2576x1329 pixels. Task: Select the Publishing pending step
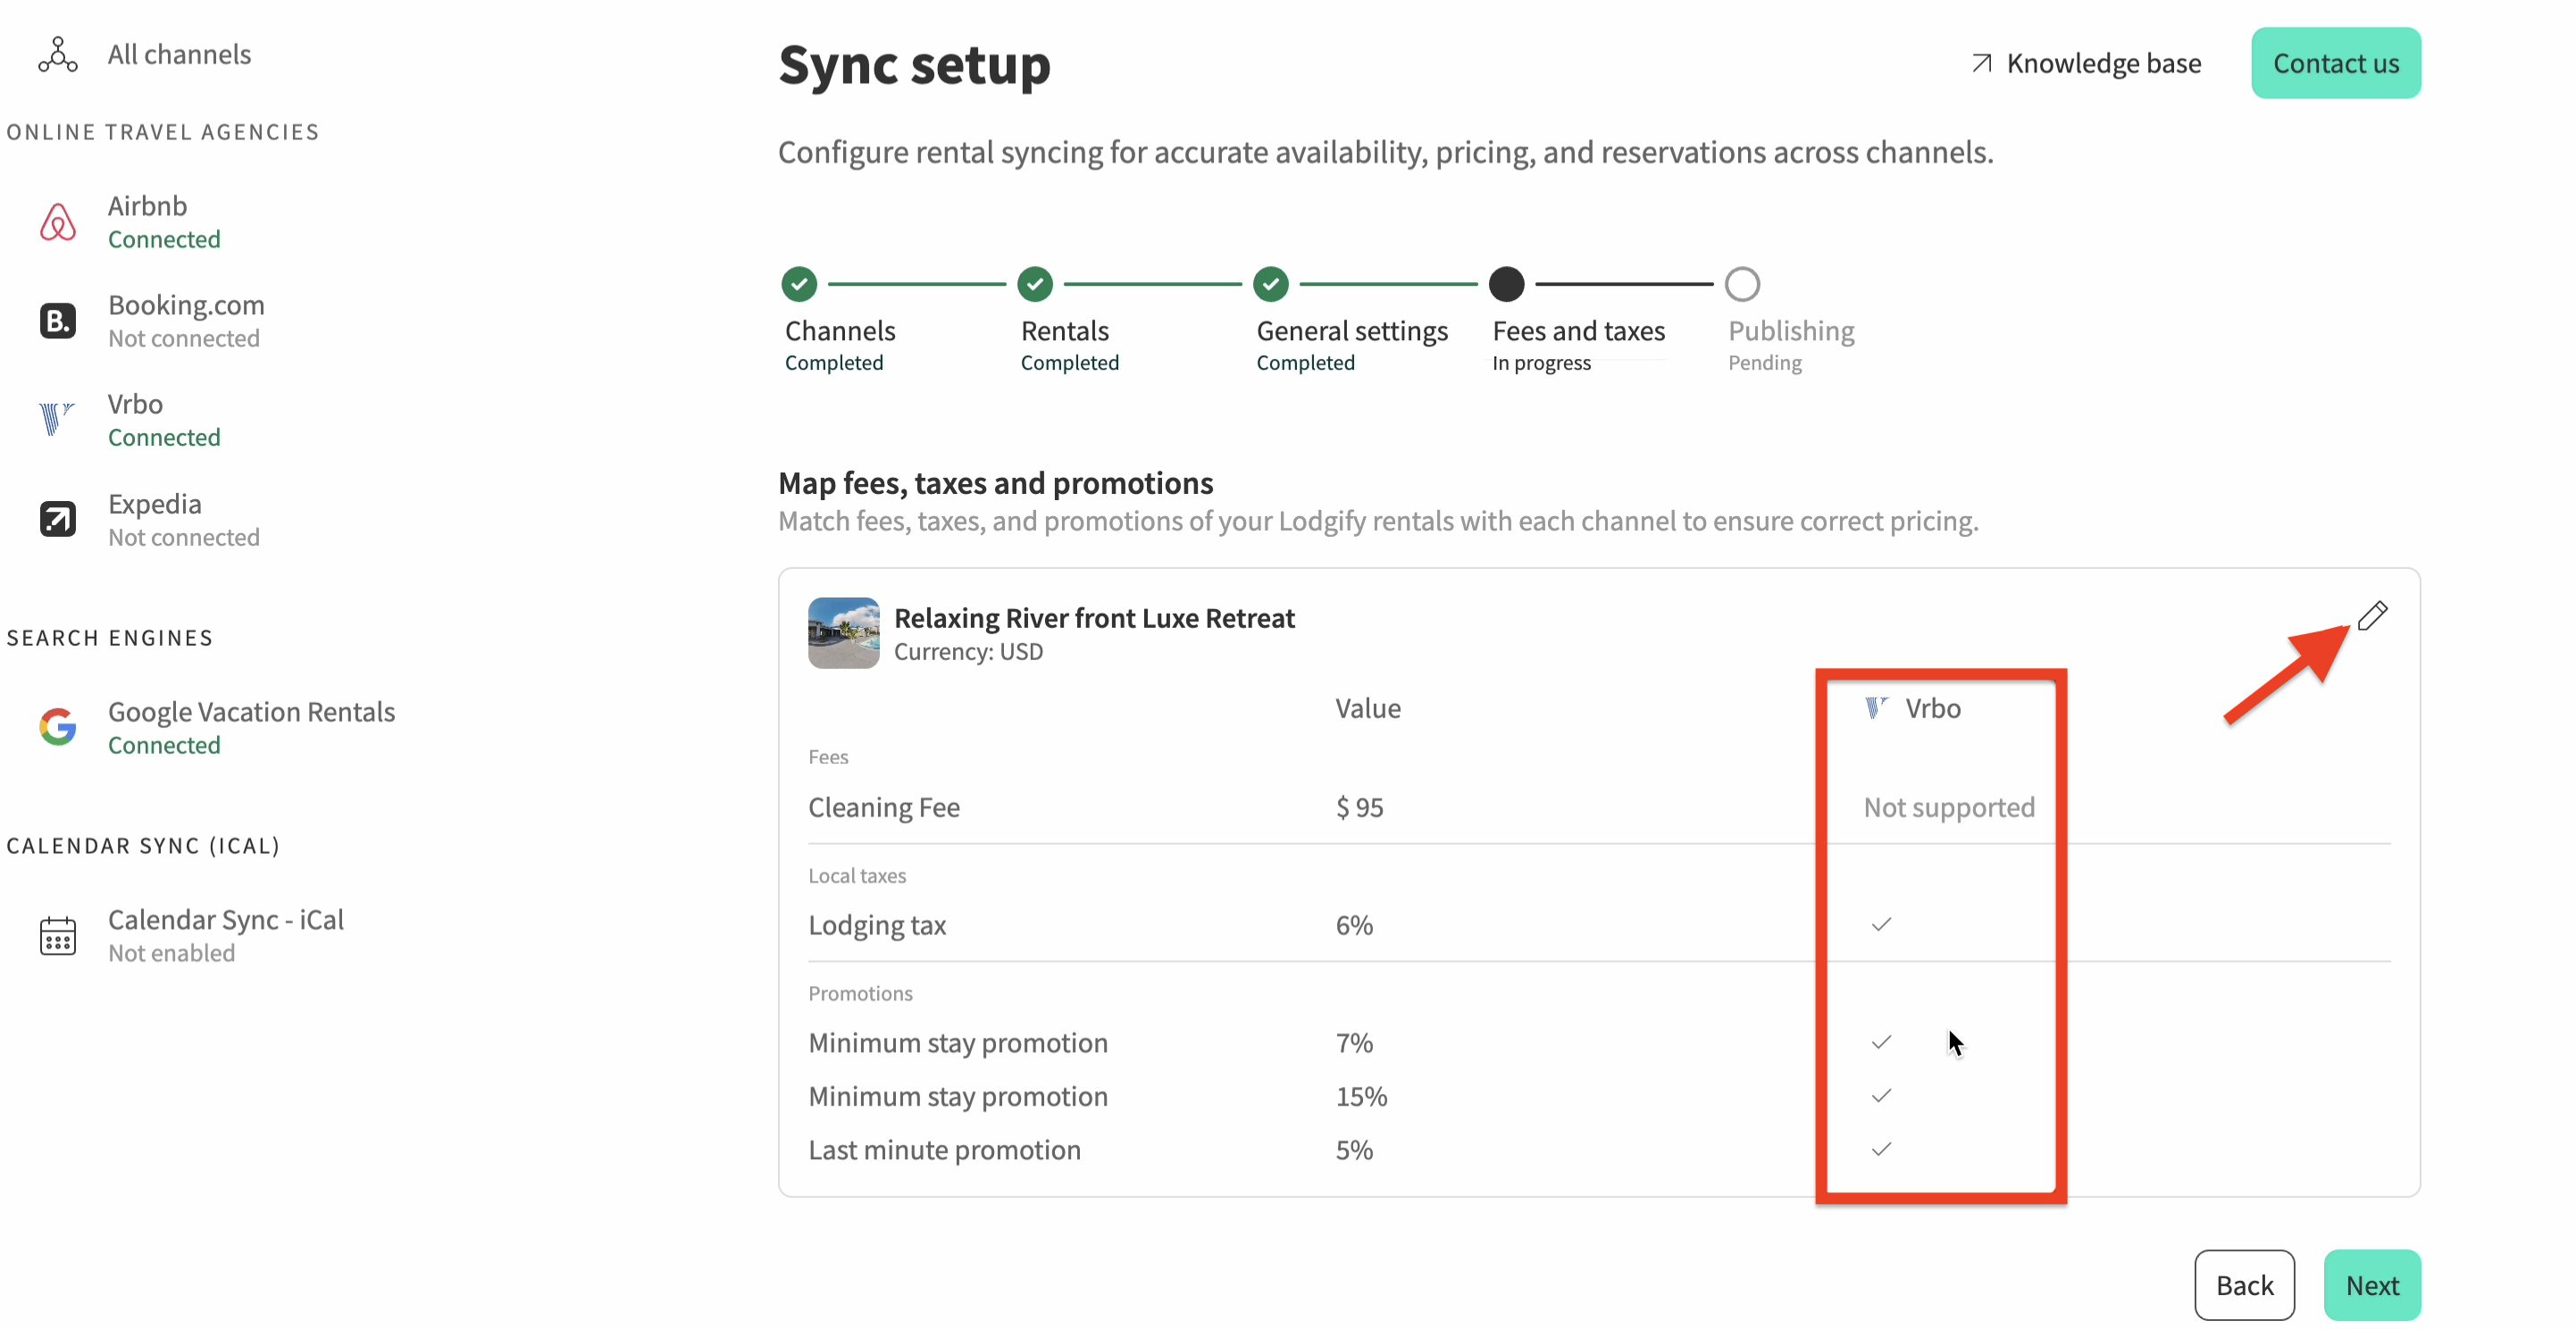[1742, 284]
